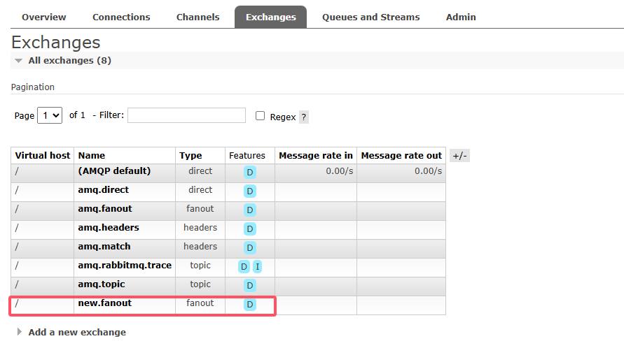Screen dimensions: 624x341
Task: Click the D badge for amq.match
Action: (250, 247)
